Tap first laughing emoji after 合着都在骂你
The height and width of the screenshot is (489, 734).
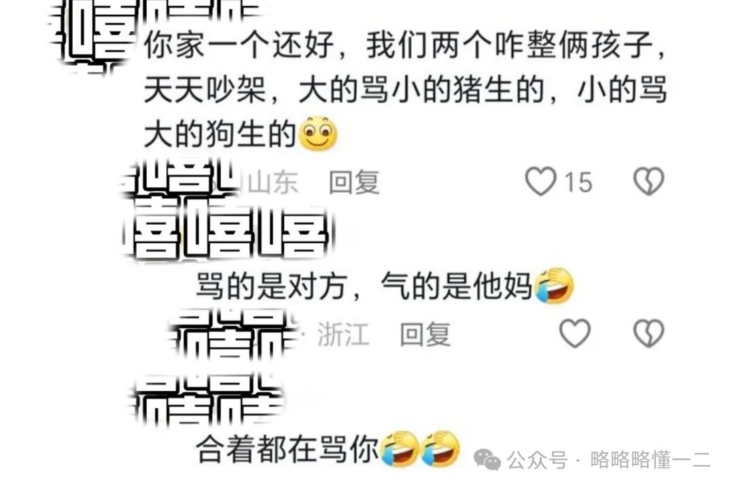[x=399, y=449]
